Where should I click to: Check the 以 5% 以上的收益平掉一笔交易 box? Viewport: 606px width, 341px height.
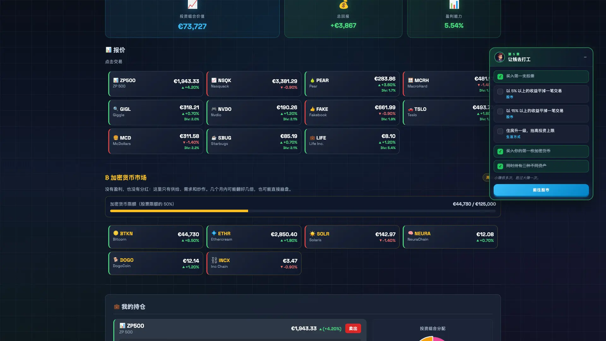pyautogui.click(x=500, y=92)
